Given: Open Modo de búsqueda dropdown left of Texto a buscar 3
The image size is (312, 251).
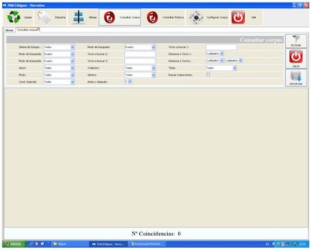Looking at the screenshot, I should tap(59, 61).
